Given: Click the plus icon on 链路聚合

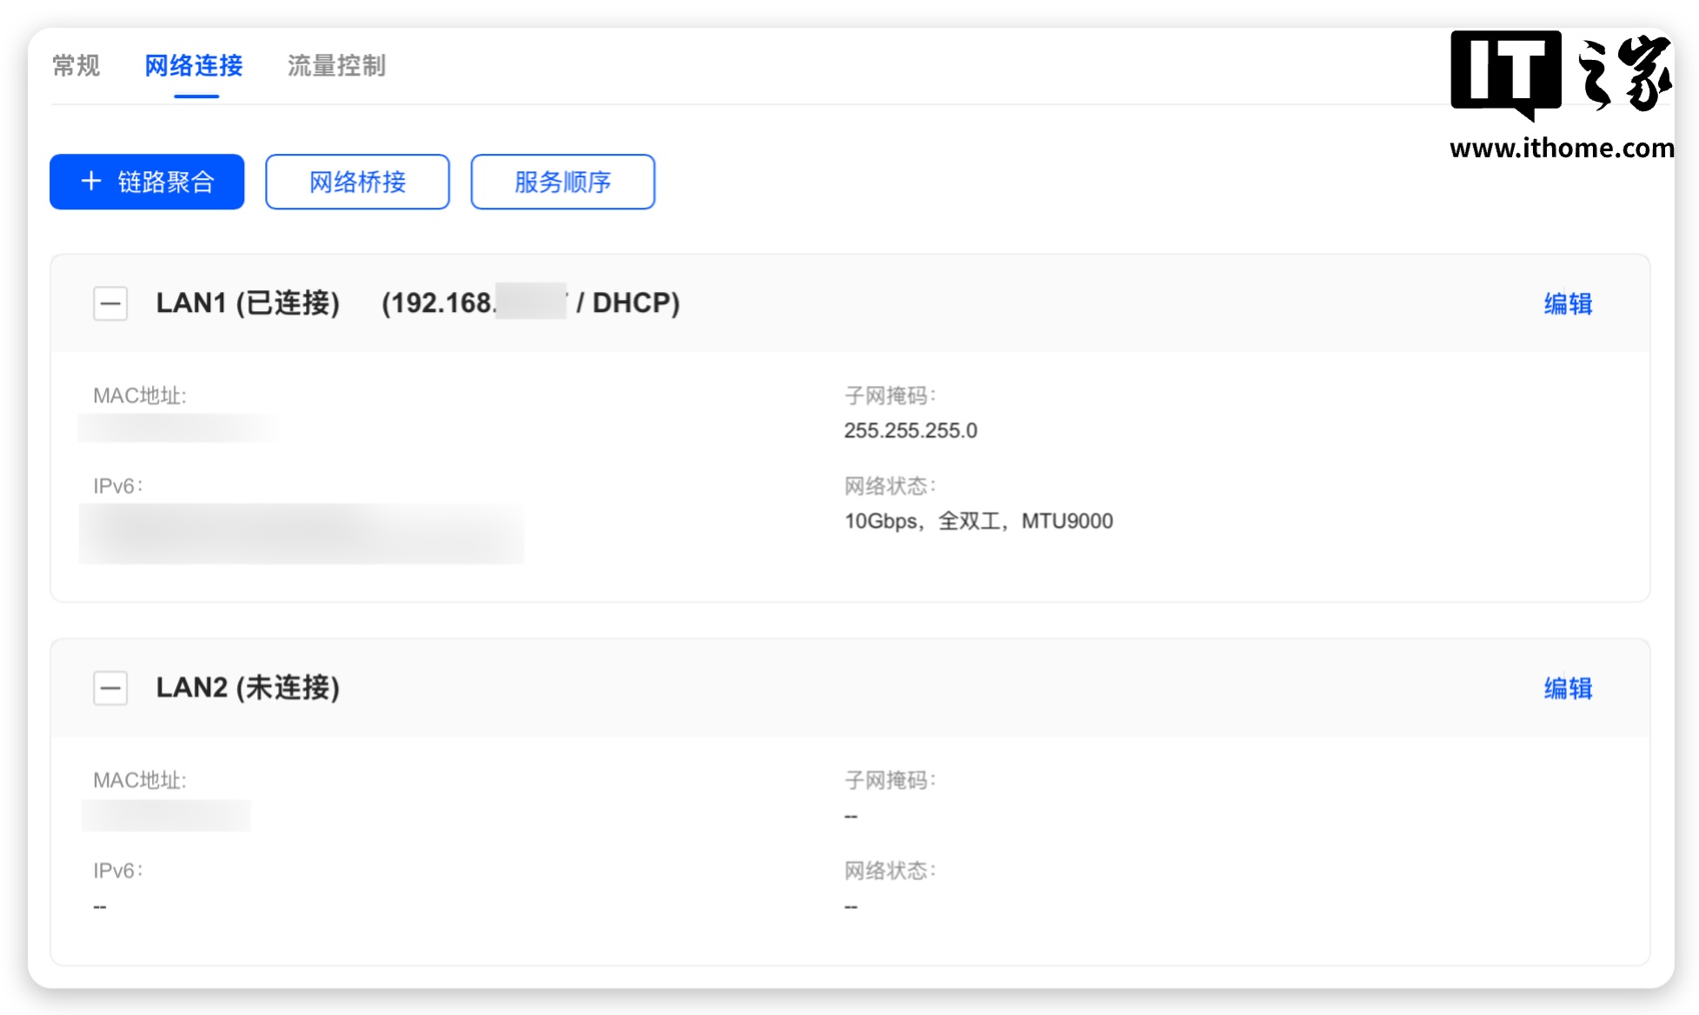Looking at the screenshot, I should coord(91,181).
